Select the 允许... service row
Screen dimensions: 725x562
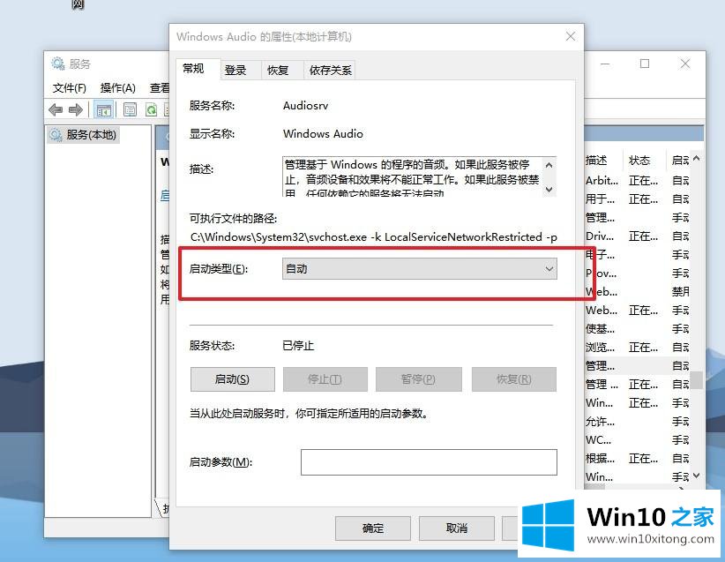click(637, 421)
